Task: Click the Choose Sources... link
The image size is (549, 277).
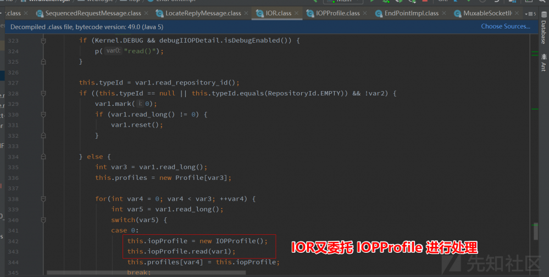Action: point(505,26)
